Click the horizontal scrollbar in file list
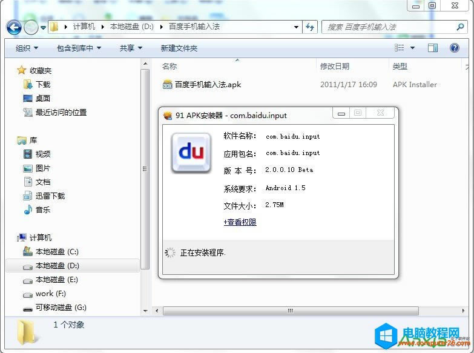The image size is (474, 353). pos(291,311)
